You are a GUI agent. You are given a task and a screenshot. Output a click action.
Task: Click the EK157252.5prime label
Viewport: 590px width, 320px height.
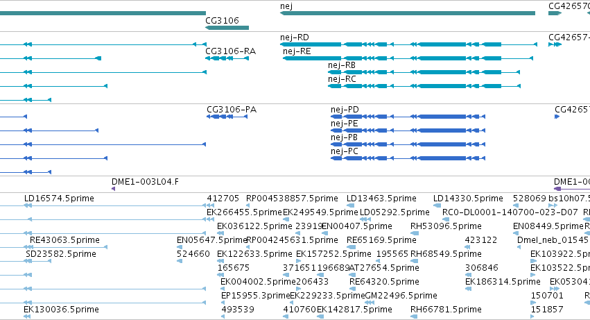(x=333, y=254)
